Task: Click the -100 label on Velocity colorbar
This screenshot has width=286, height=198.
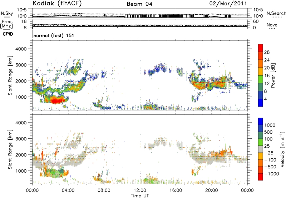Action: [x=271, y=160]
